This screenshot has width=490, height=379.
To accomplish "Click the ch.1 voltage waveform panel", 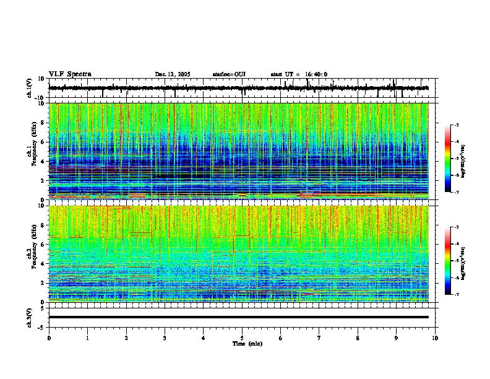I will tap(243, 88).
